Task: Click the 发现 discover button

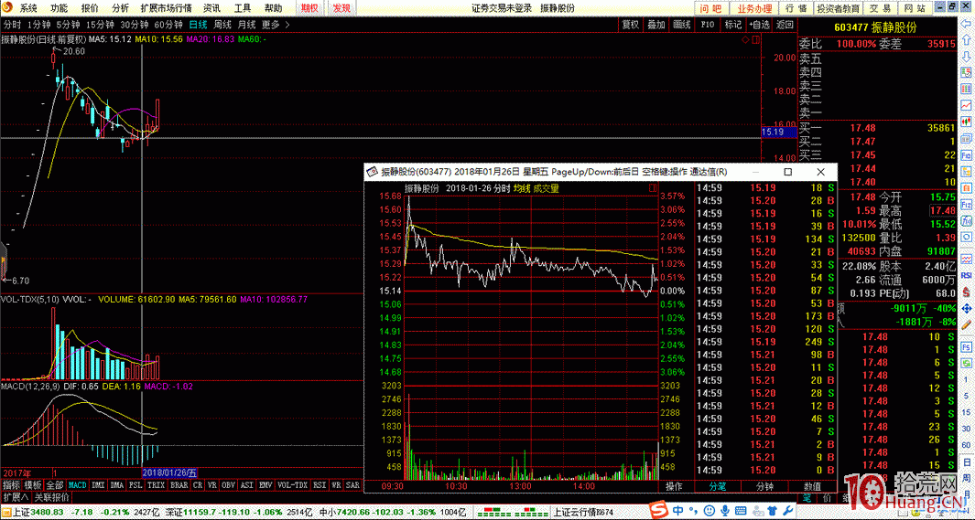Action: pyautogui.click(x=341, y=8)
